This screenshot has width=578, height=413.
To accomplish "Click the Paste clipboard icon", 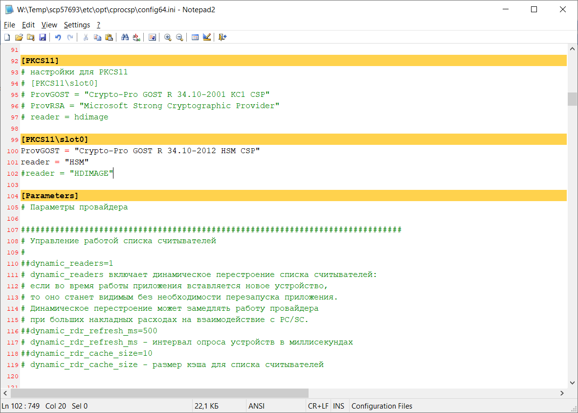I will (x=109, y=37).
